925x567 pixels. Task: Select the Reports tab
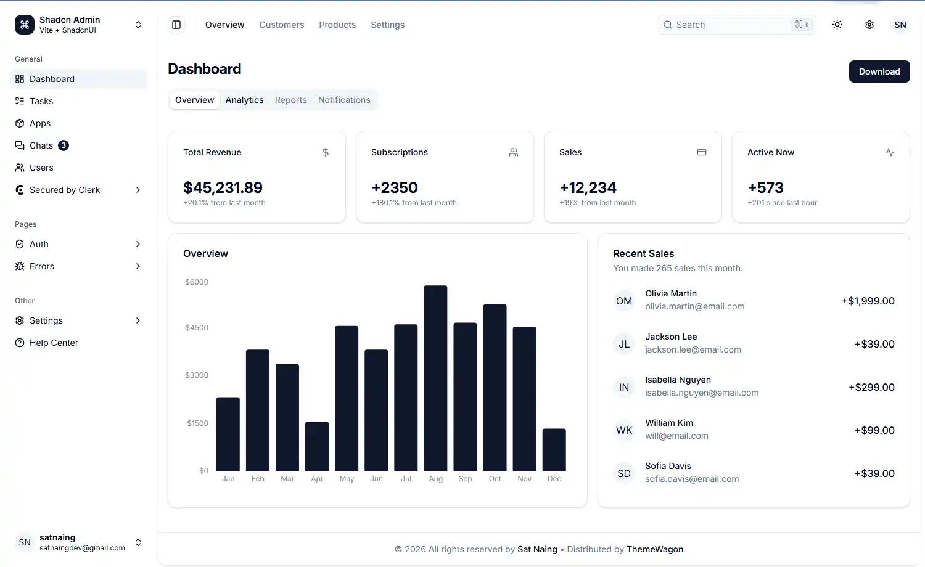[290, 100]
